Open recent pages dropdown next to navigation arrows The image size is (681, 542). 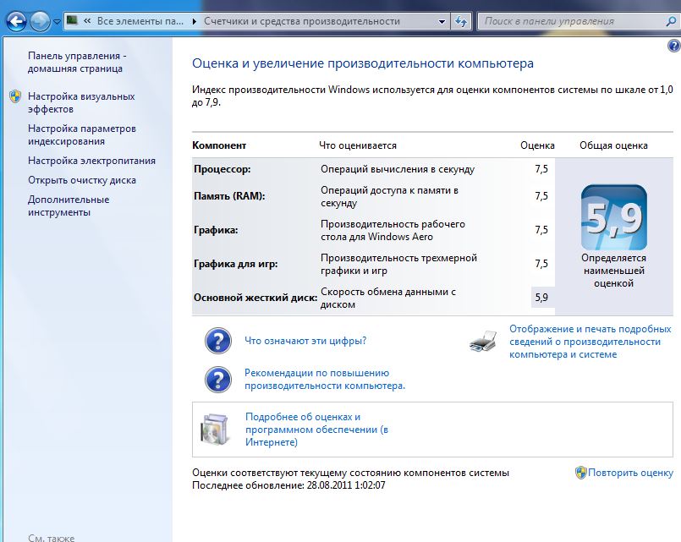[x=57, y=21]
